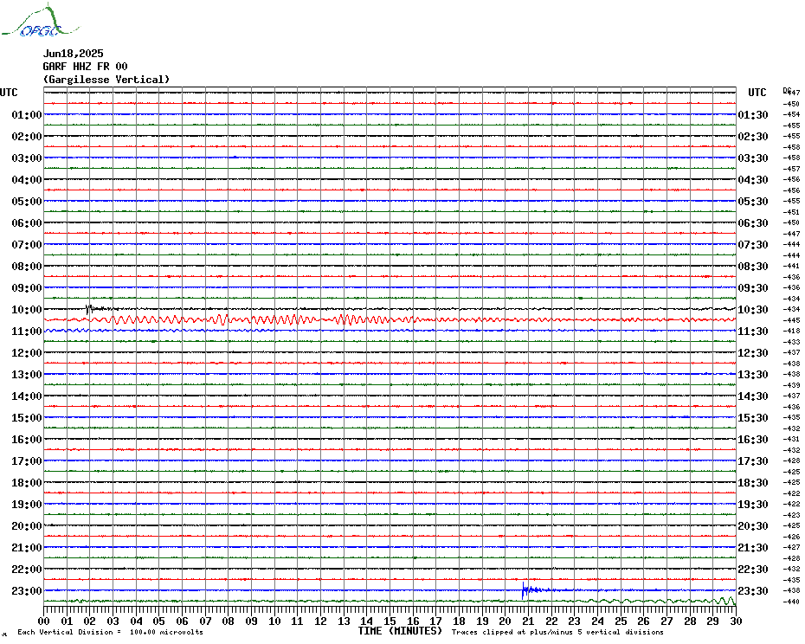Click the '23:30' label on right side
Image resolution: width=805 pixels, height=644 pixels.
(753, 590)
